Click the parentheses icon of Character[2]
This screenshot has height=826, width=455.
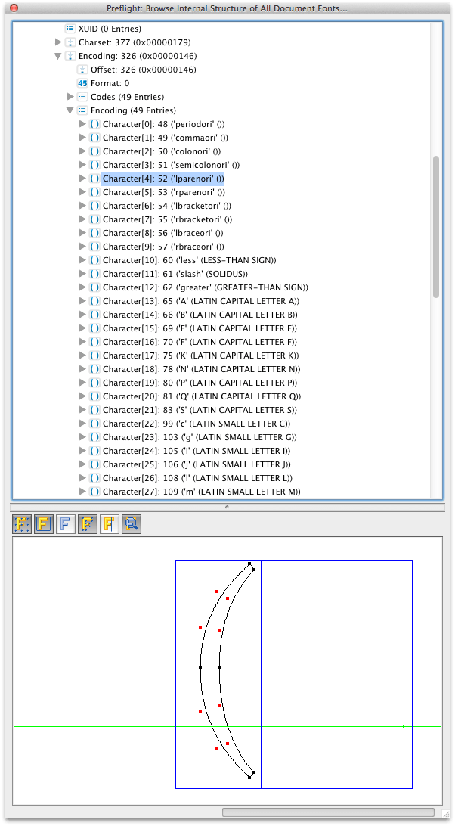tap(94, 151)
